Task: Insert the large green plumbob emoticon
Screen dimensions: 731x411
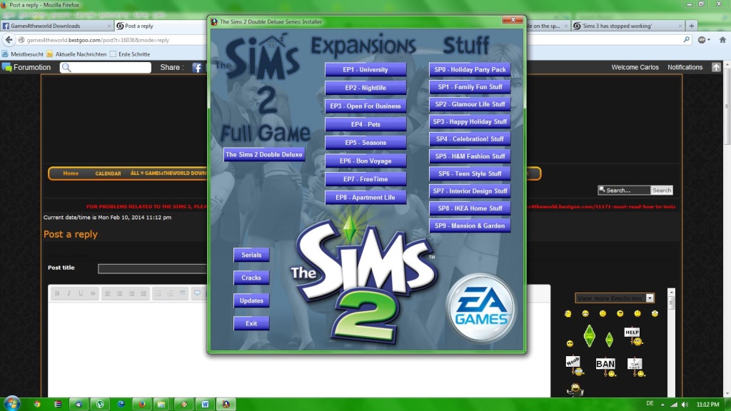Action: point(589,335)
